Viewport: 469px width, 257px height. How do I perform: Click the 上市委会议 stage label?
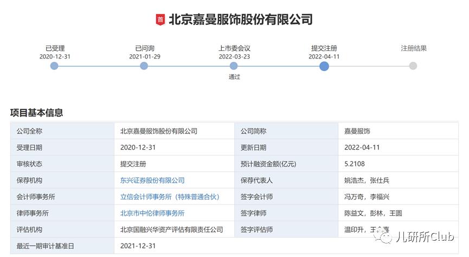coord(234,48)
